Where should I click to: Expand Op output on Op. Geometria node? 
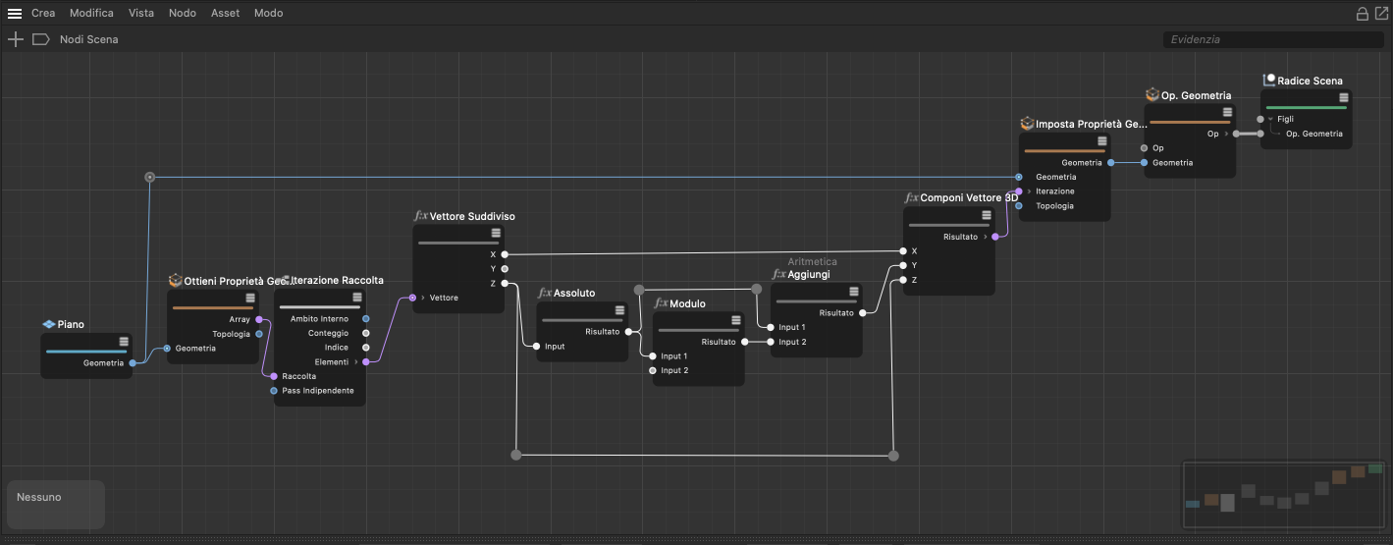pyautogui.click(x=1226, y=134)
